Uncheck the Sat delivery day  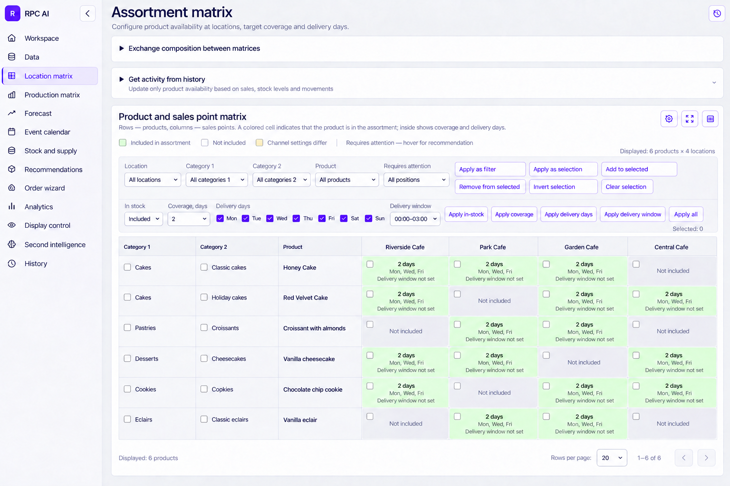click(344, 218)
